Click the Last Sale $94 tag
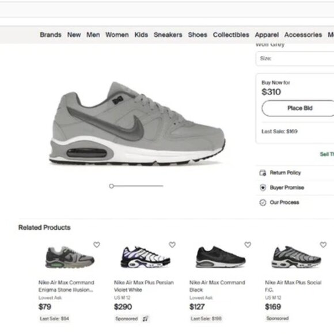This screenshot has width=334, height=334. coord(54,318)
